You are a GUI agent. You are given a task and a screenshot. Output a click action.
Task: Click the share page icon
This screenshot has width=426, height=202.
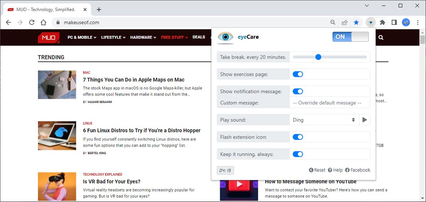pyautogui.click(x=344, y=22)
